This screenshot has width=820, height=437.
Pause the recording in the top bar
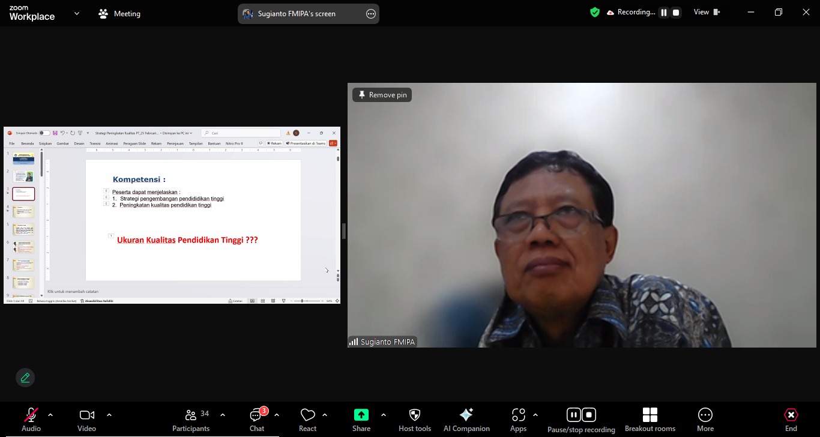pos(664,13)
